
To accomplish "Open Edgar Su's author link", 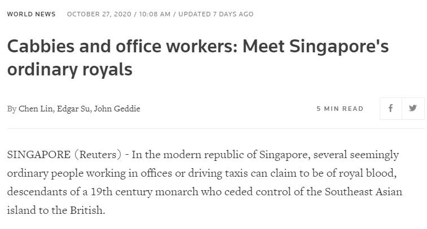I will click(x=74, y=109).
